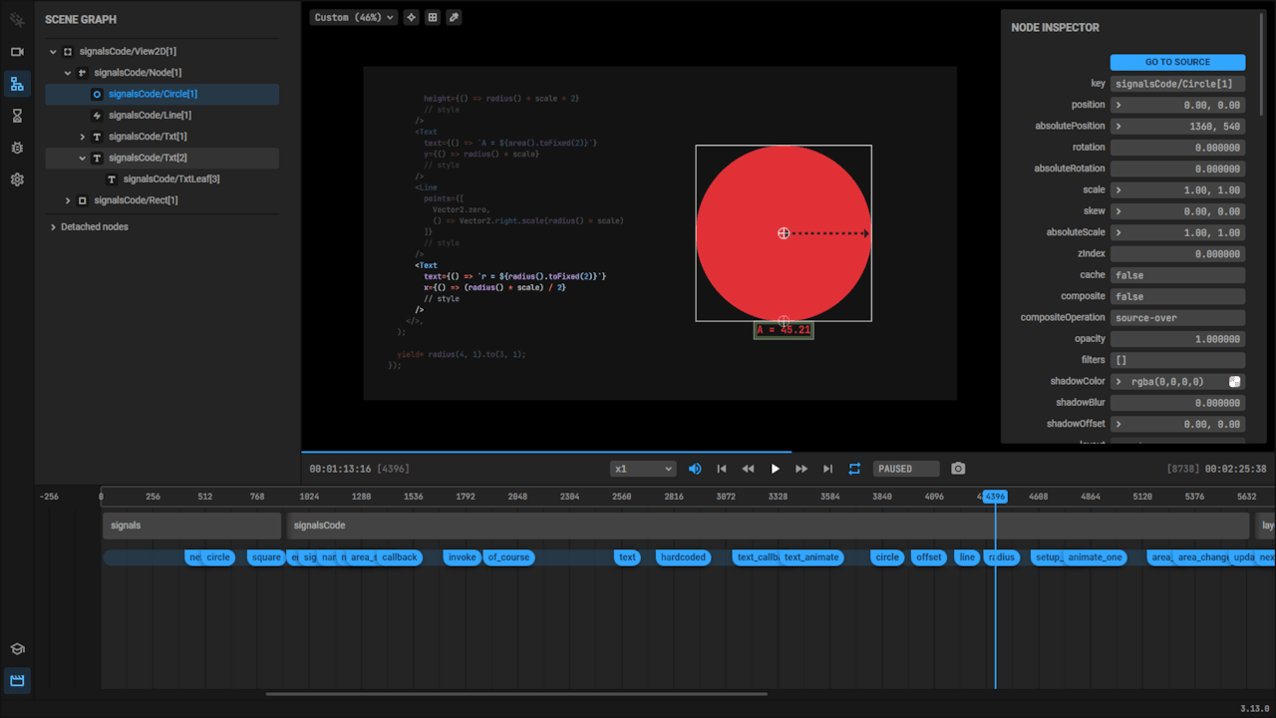1276x718 pixels.
Task: Select the signals tab on the timeline
Action: 191,526
